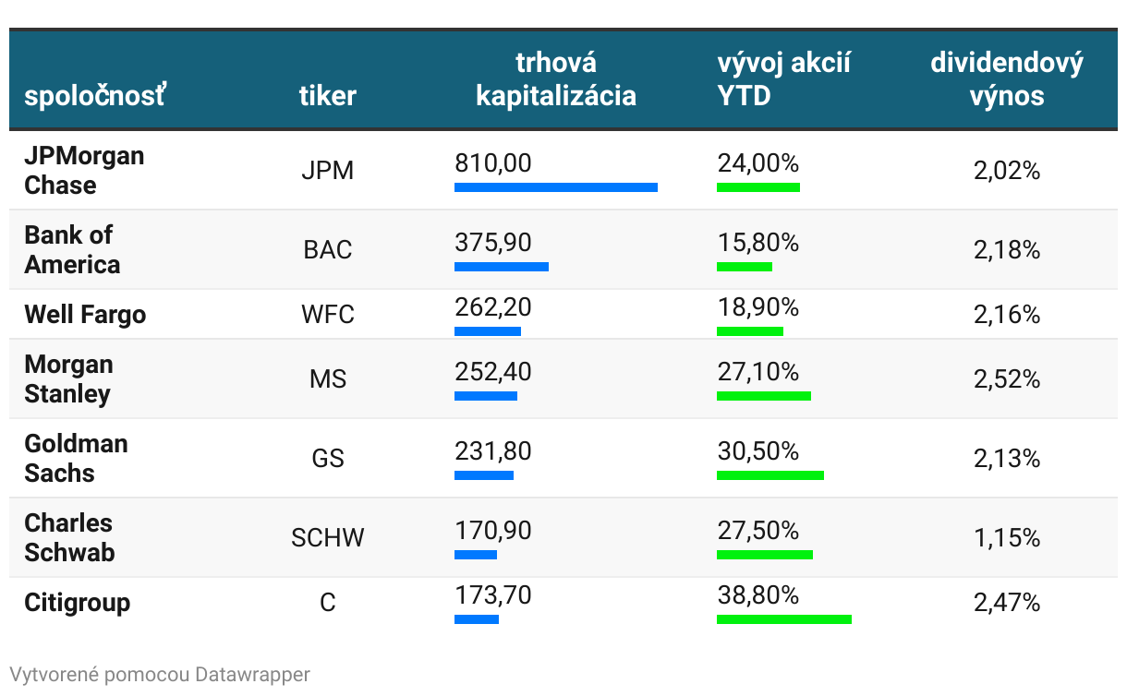
Task: Click the green YTD bar for Morgan Stanley
Action: point(764,396)
